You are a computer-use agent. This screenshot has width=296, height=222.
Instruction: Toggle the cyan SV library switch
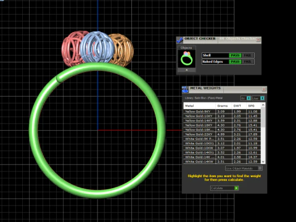coord(249,98)
